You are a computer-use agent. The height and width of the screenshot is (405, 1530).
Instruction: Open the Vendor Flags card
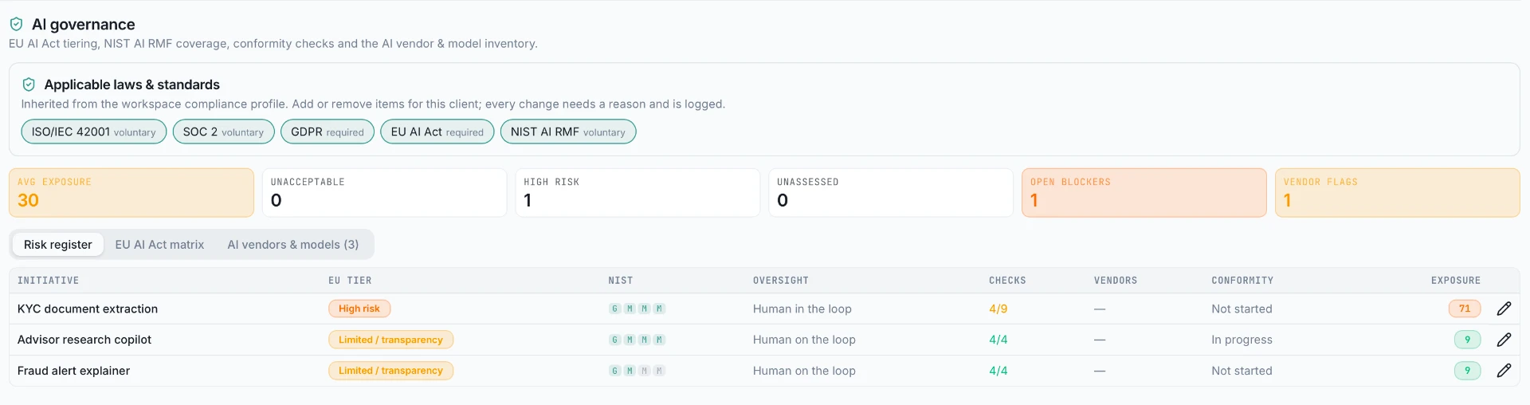coord(1398,192)
